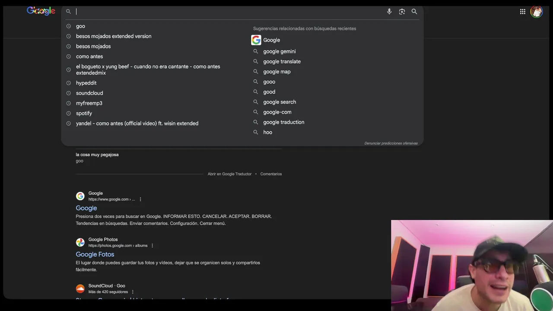Select the 'good' suggestion
Image resolution: width=553 pixels, height=311 pixels.
click(x=269, y=92)
